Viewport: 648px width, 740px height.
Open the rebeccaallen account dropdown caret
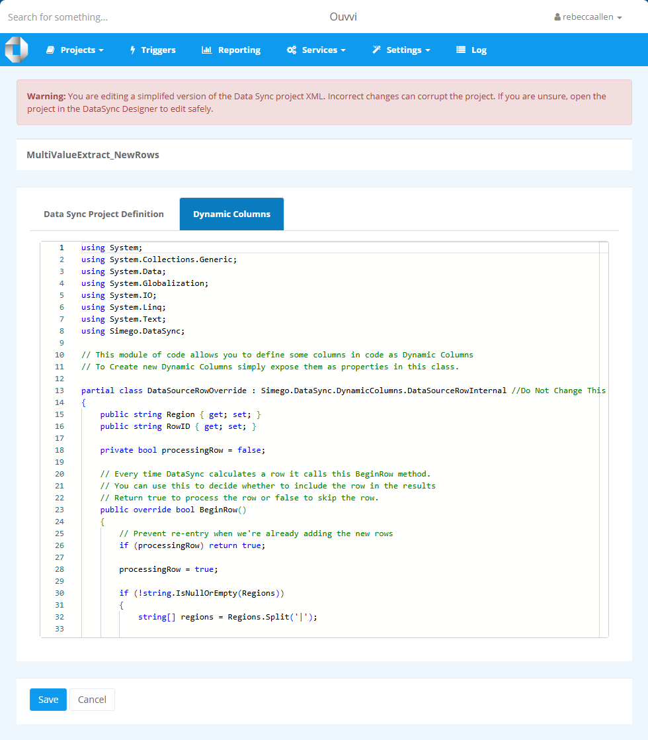point(620,18)
